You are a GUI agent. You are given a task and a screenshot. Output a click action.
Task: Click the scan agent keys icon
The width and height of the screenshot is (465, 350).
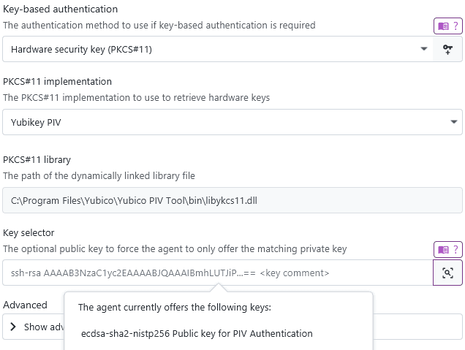click(447, 273)
